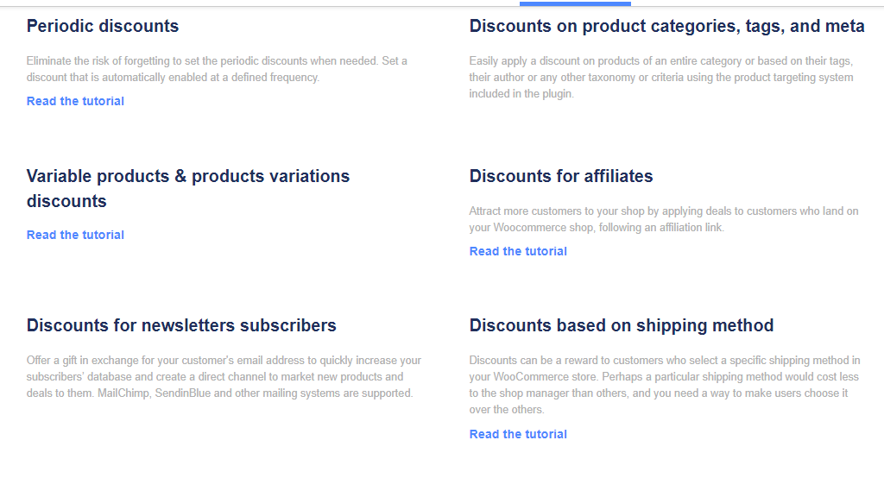Click the periodic discounts description paragraph
Screen dimensions: 884x497
pos(217,69)
